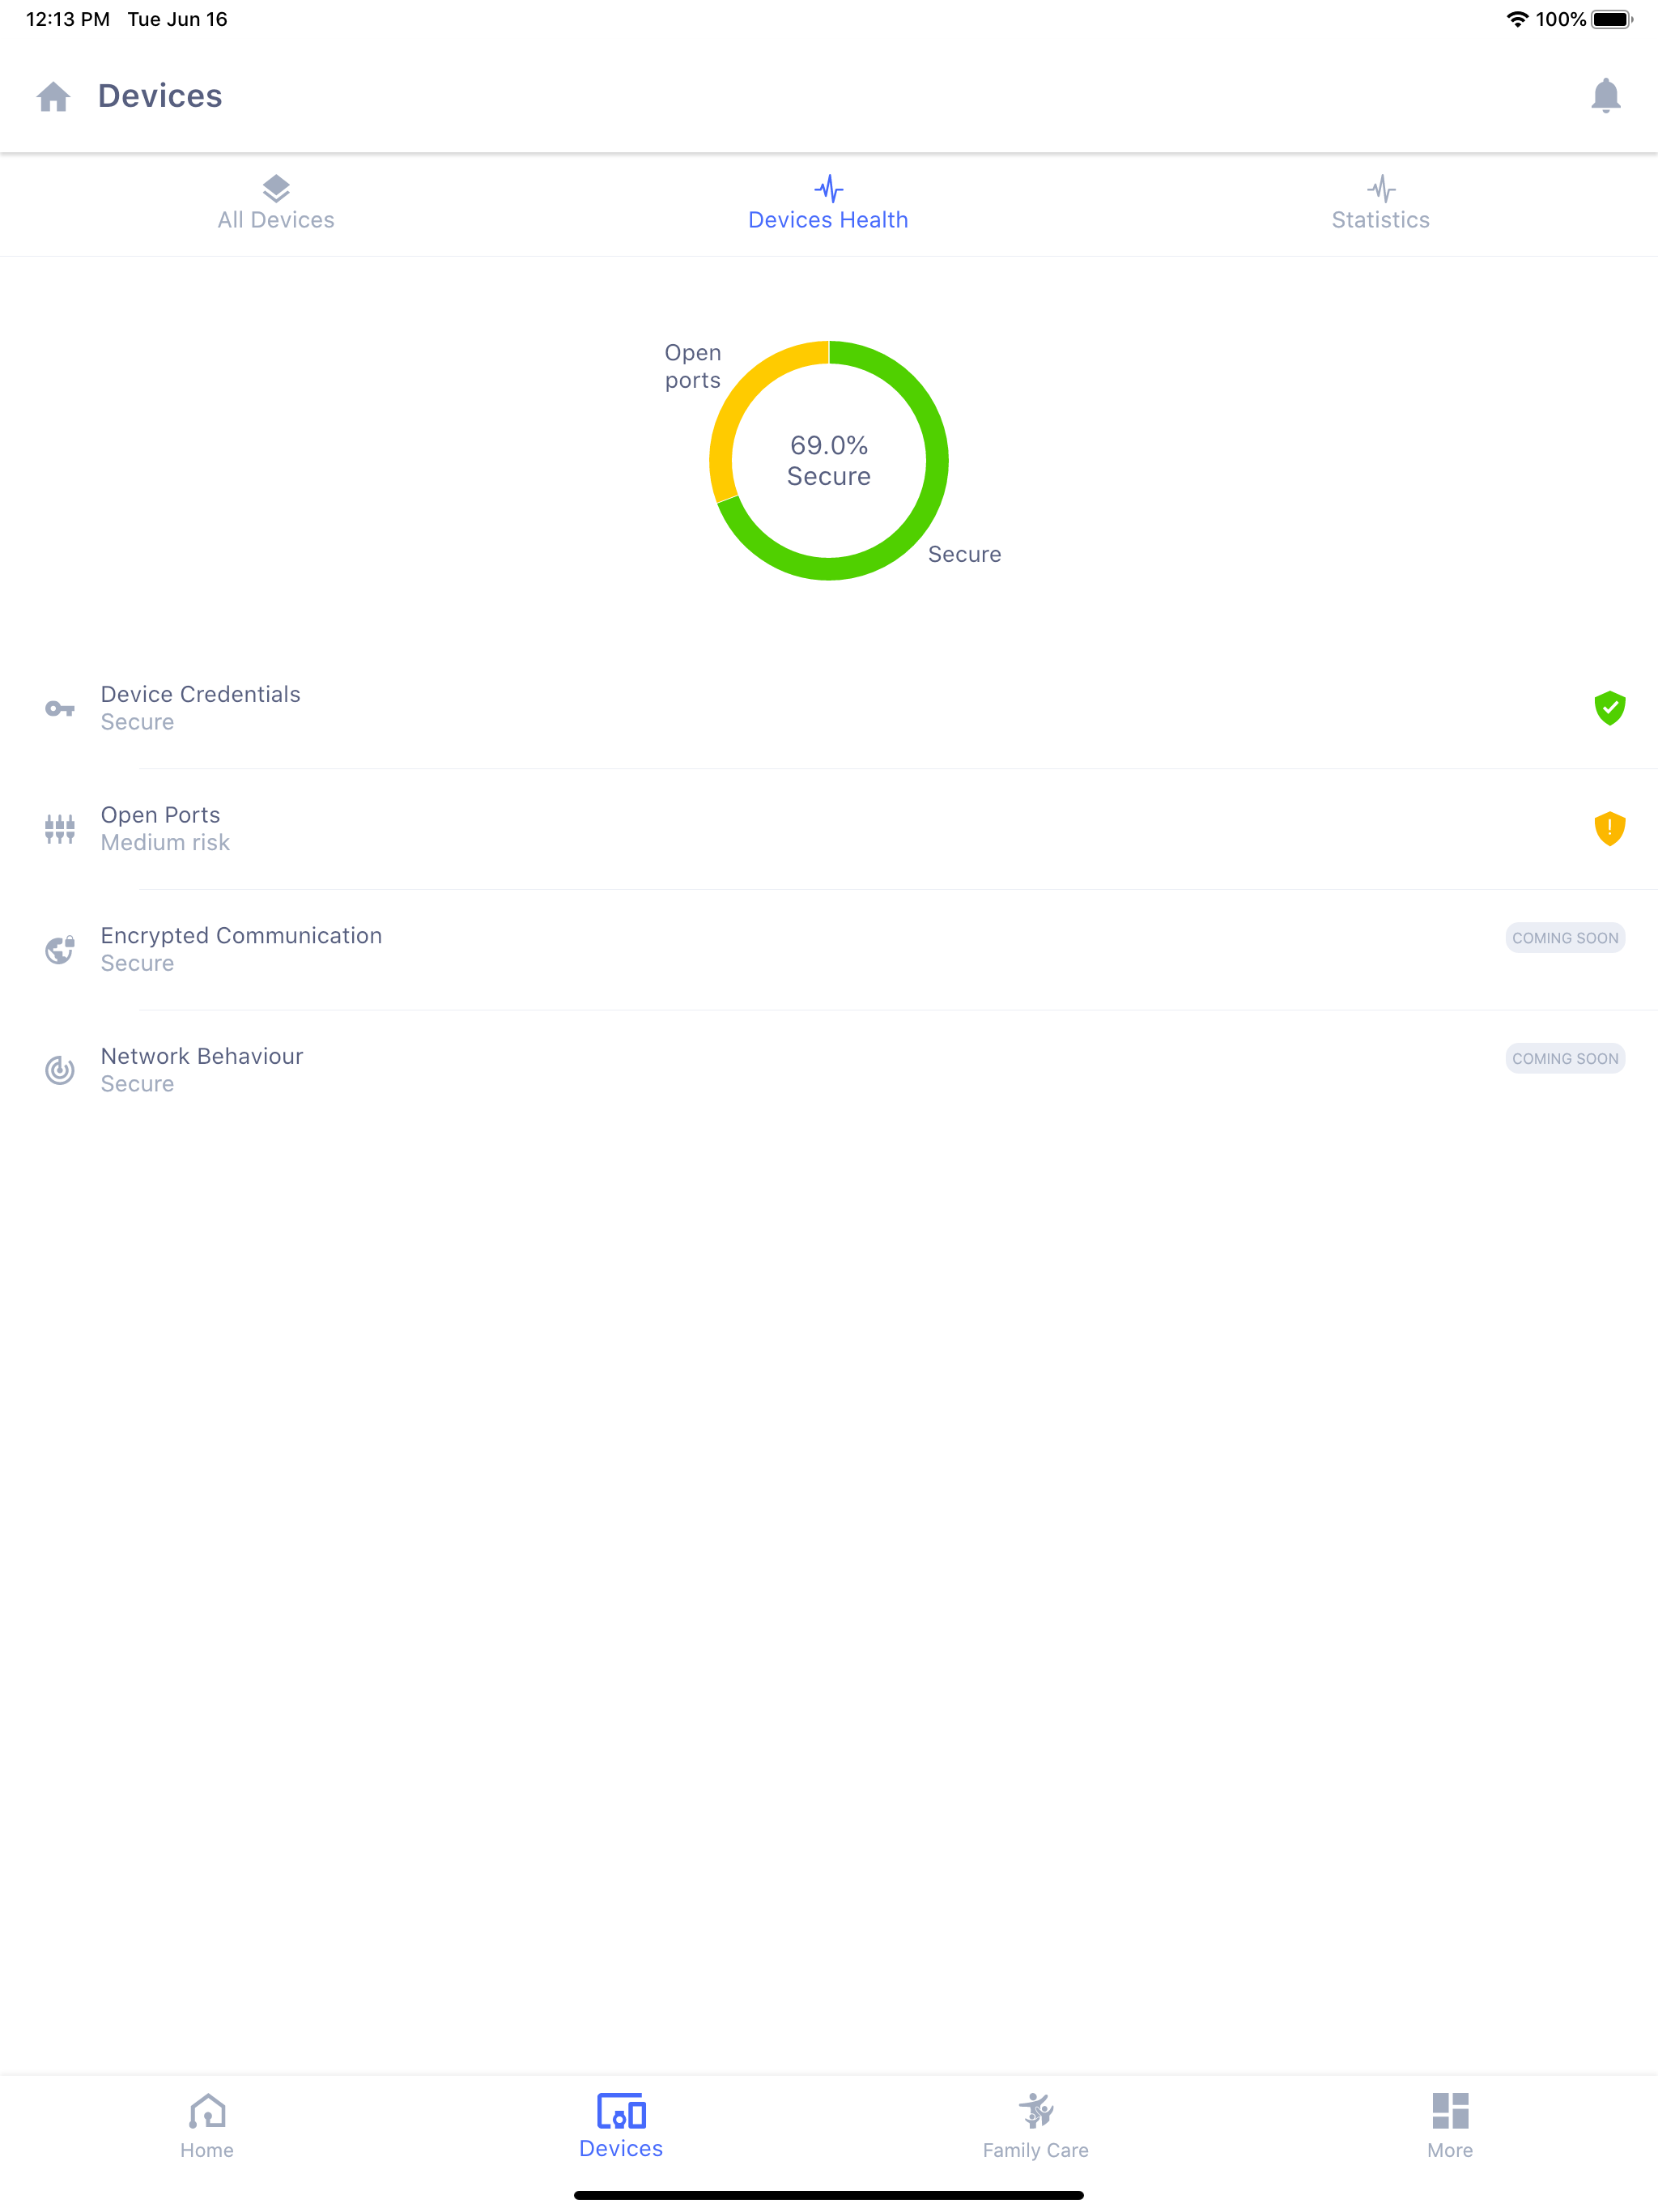Select the Devices Health tab

[828, 204]
